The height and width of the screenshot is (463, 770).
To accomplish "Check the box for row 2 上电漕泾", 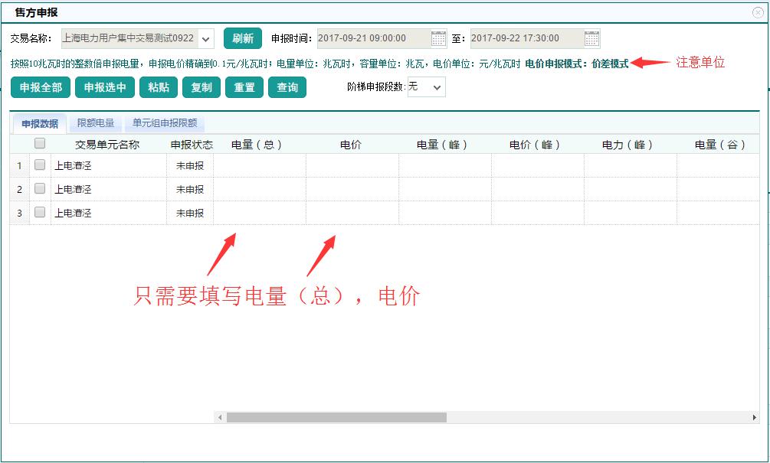I will coord(40,188).
